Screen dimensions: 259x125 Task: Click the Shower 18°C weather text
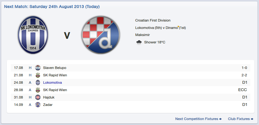coord(154,42)
